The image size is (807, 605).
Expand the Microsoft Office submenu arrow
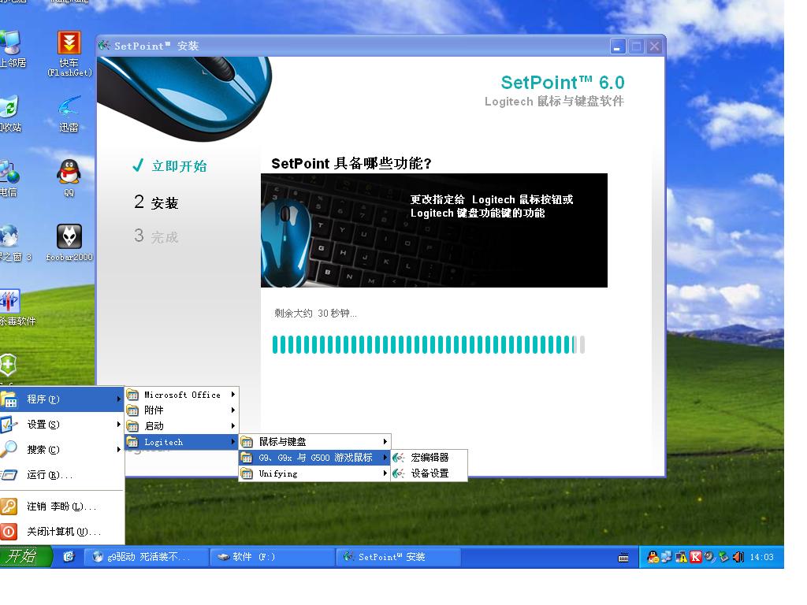(x=233, y=395)
